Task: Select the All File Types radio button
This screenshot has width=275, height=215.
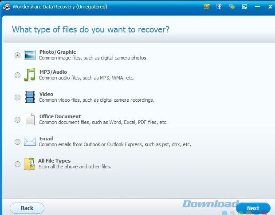Action: 17,164
